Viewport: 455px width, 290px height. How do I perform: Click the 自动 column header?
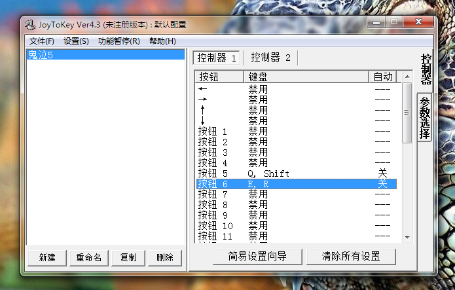pyautogui.click(x=383, y=77)
